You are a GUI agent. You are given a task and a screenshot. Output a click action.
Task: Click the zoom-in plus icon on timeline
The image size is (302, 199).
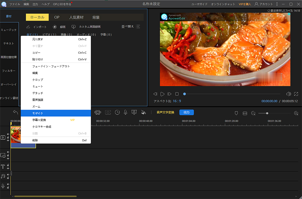[x=296, y=113]
